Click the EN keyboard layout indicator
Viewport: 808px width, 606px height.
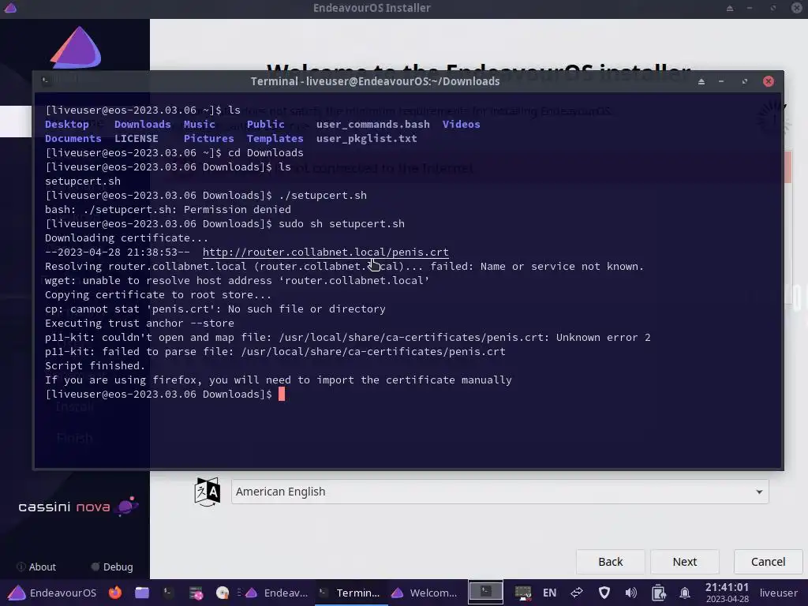click(x=549, y=593)
